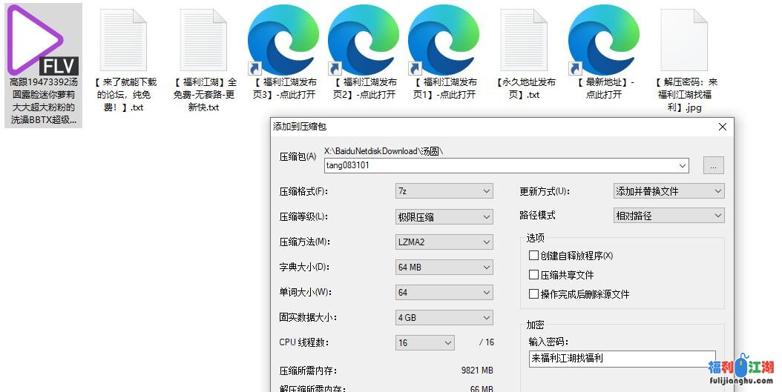
Task: Select the 永久地址发布页 text file
Action: pos(524,40)
